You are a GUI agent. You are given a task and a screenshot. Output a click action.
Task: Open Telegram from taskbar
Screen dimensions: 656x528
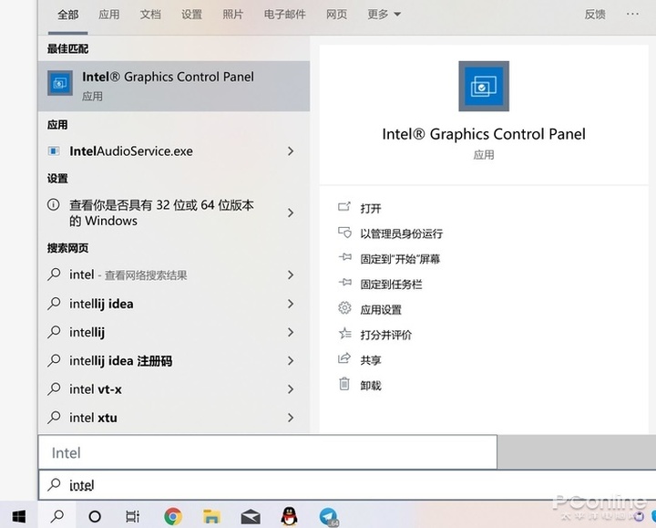328,517
